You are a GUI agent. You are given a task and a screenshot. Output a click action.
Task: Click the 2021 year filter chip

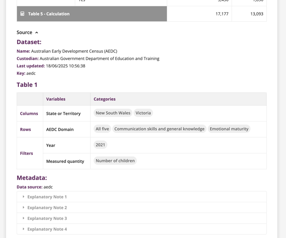(x=100, y=145)
